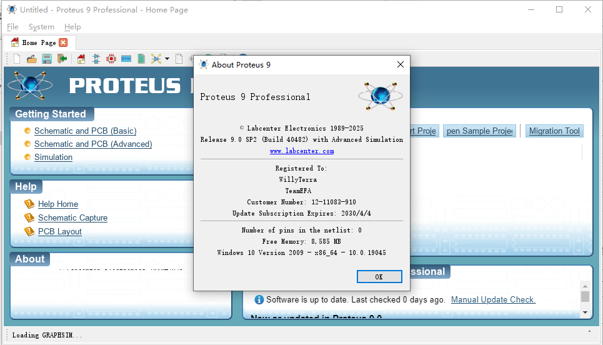Open Schematic and PCB (Basic) tutorial link
603x345 pixels.
tap(86, 131)
